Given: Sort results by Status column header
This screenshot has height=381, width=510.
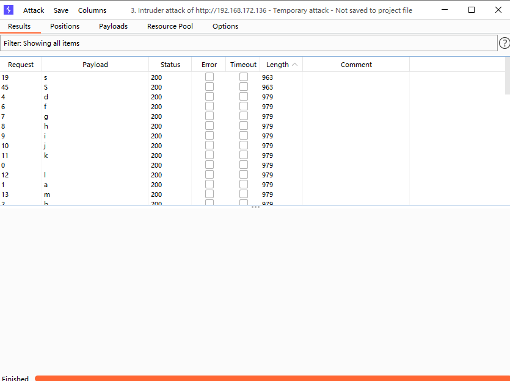Looking at the screenshot, I should pos(170,65).
